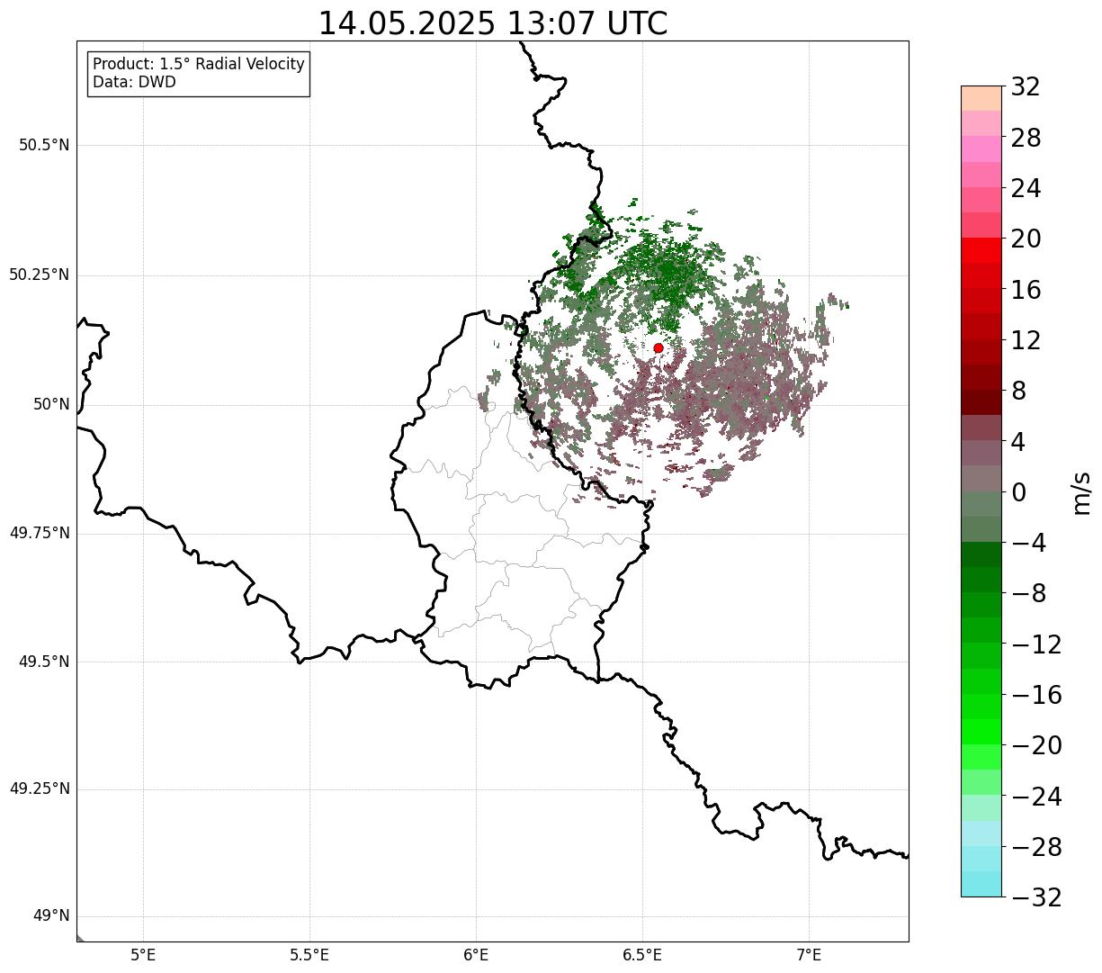1102x973 pixels.
Task: Click the colorbar value −32
Action: pos(1036,897)
